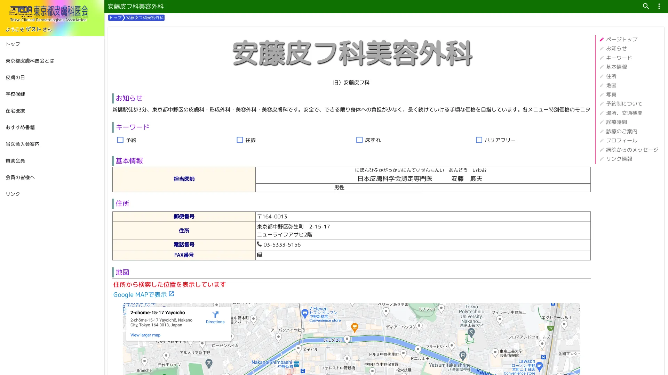Click the 担当医師 table header cell
Image resolution: width=668 pixels, height=375 pixels.
pos(184,179)
